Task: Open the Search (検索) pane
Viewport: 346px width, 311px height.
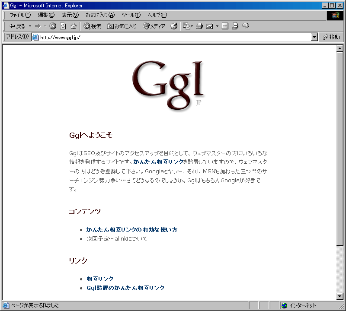Action: coord(93,26)
